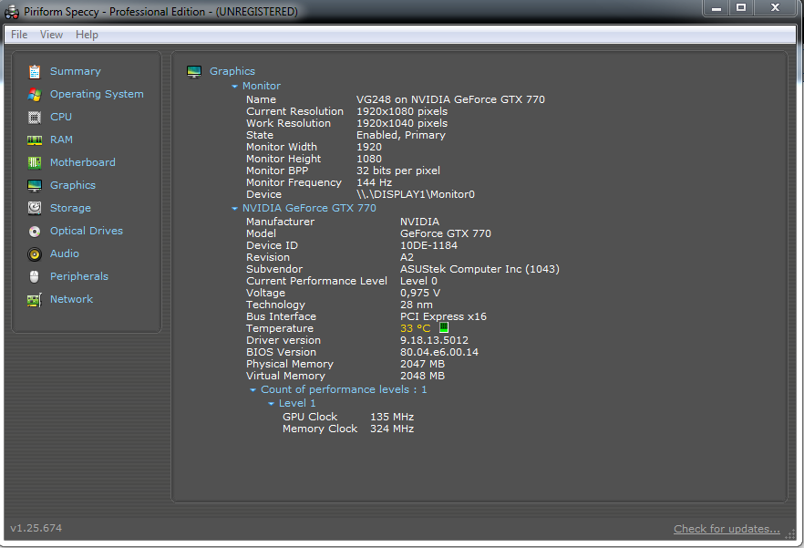Select the 28 nm technology value
804x548 pixels.
coord(416,305)
